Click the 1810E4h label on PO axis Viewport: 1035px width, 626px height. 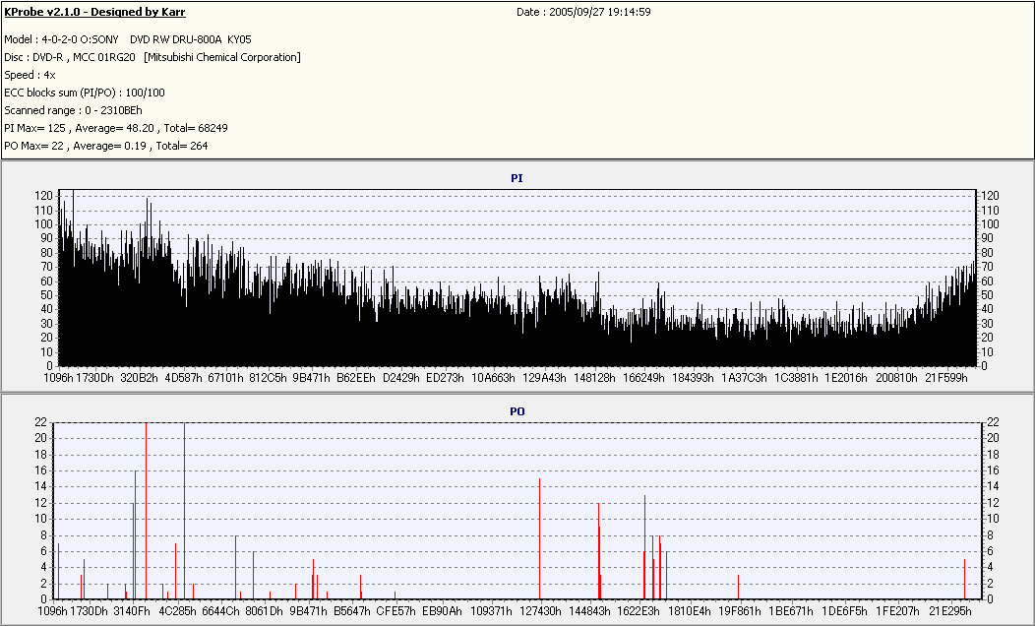(x=690, y=611)
